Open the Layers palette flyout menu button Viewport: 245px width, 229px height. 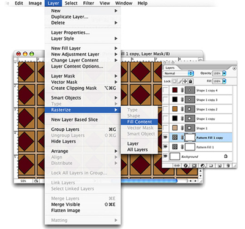(x=234, y=68)
